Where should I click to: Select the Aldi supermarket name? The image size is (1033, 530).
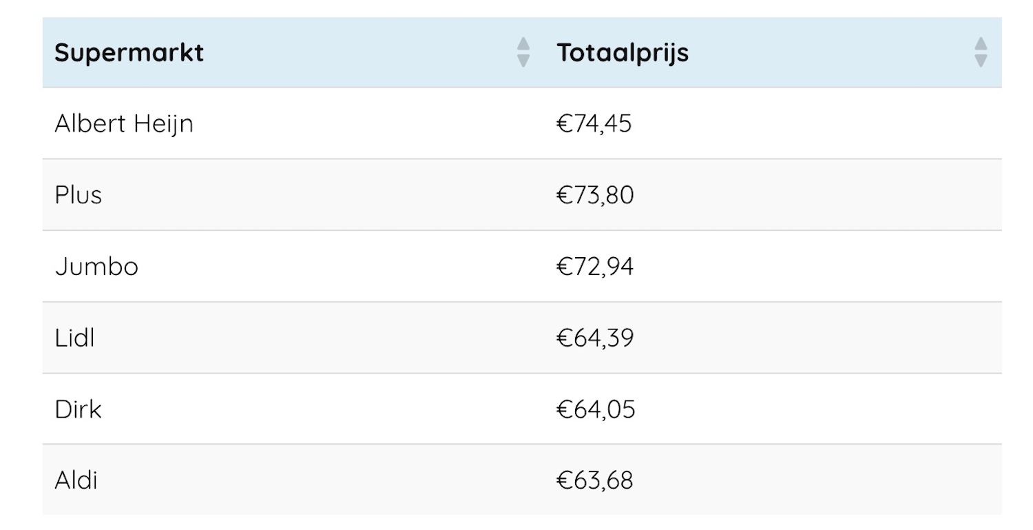point(76,480)
